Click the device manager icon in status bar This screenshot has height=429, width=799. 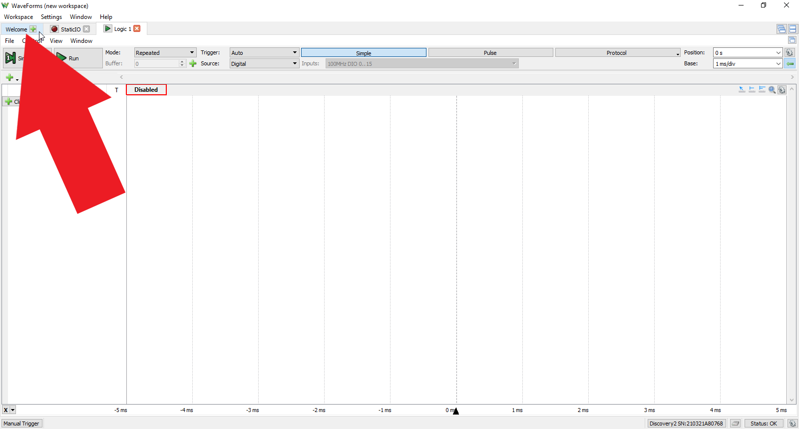(x=736, y=424)
